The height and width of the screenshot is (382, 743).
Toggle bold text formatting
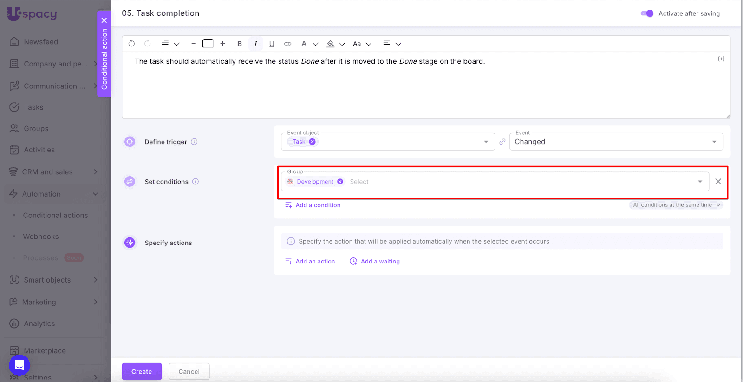240,44
